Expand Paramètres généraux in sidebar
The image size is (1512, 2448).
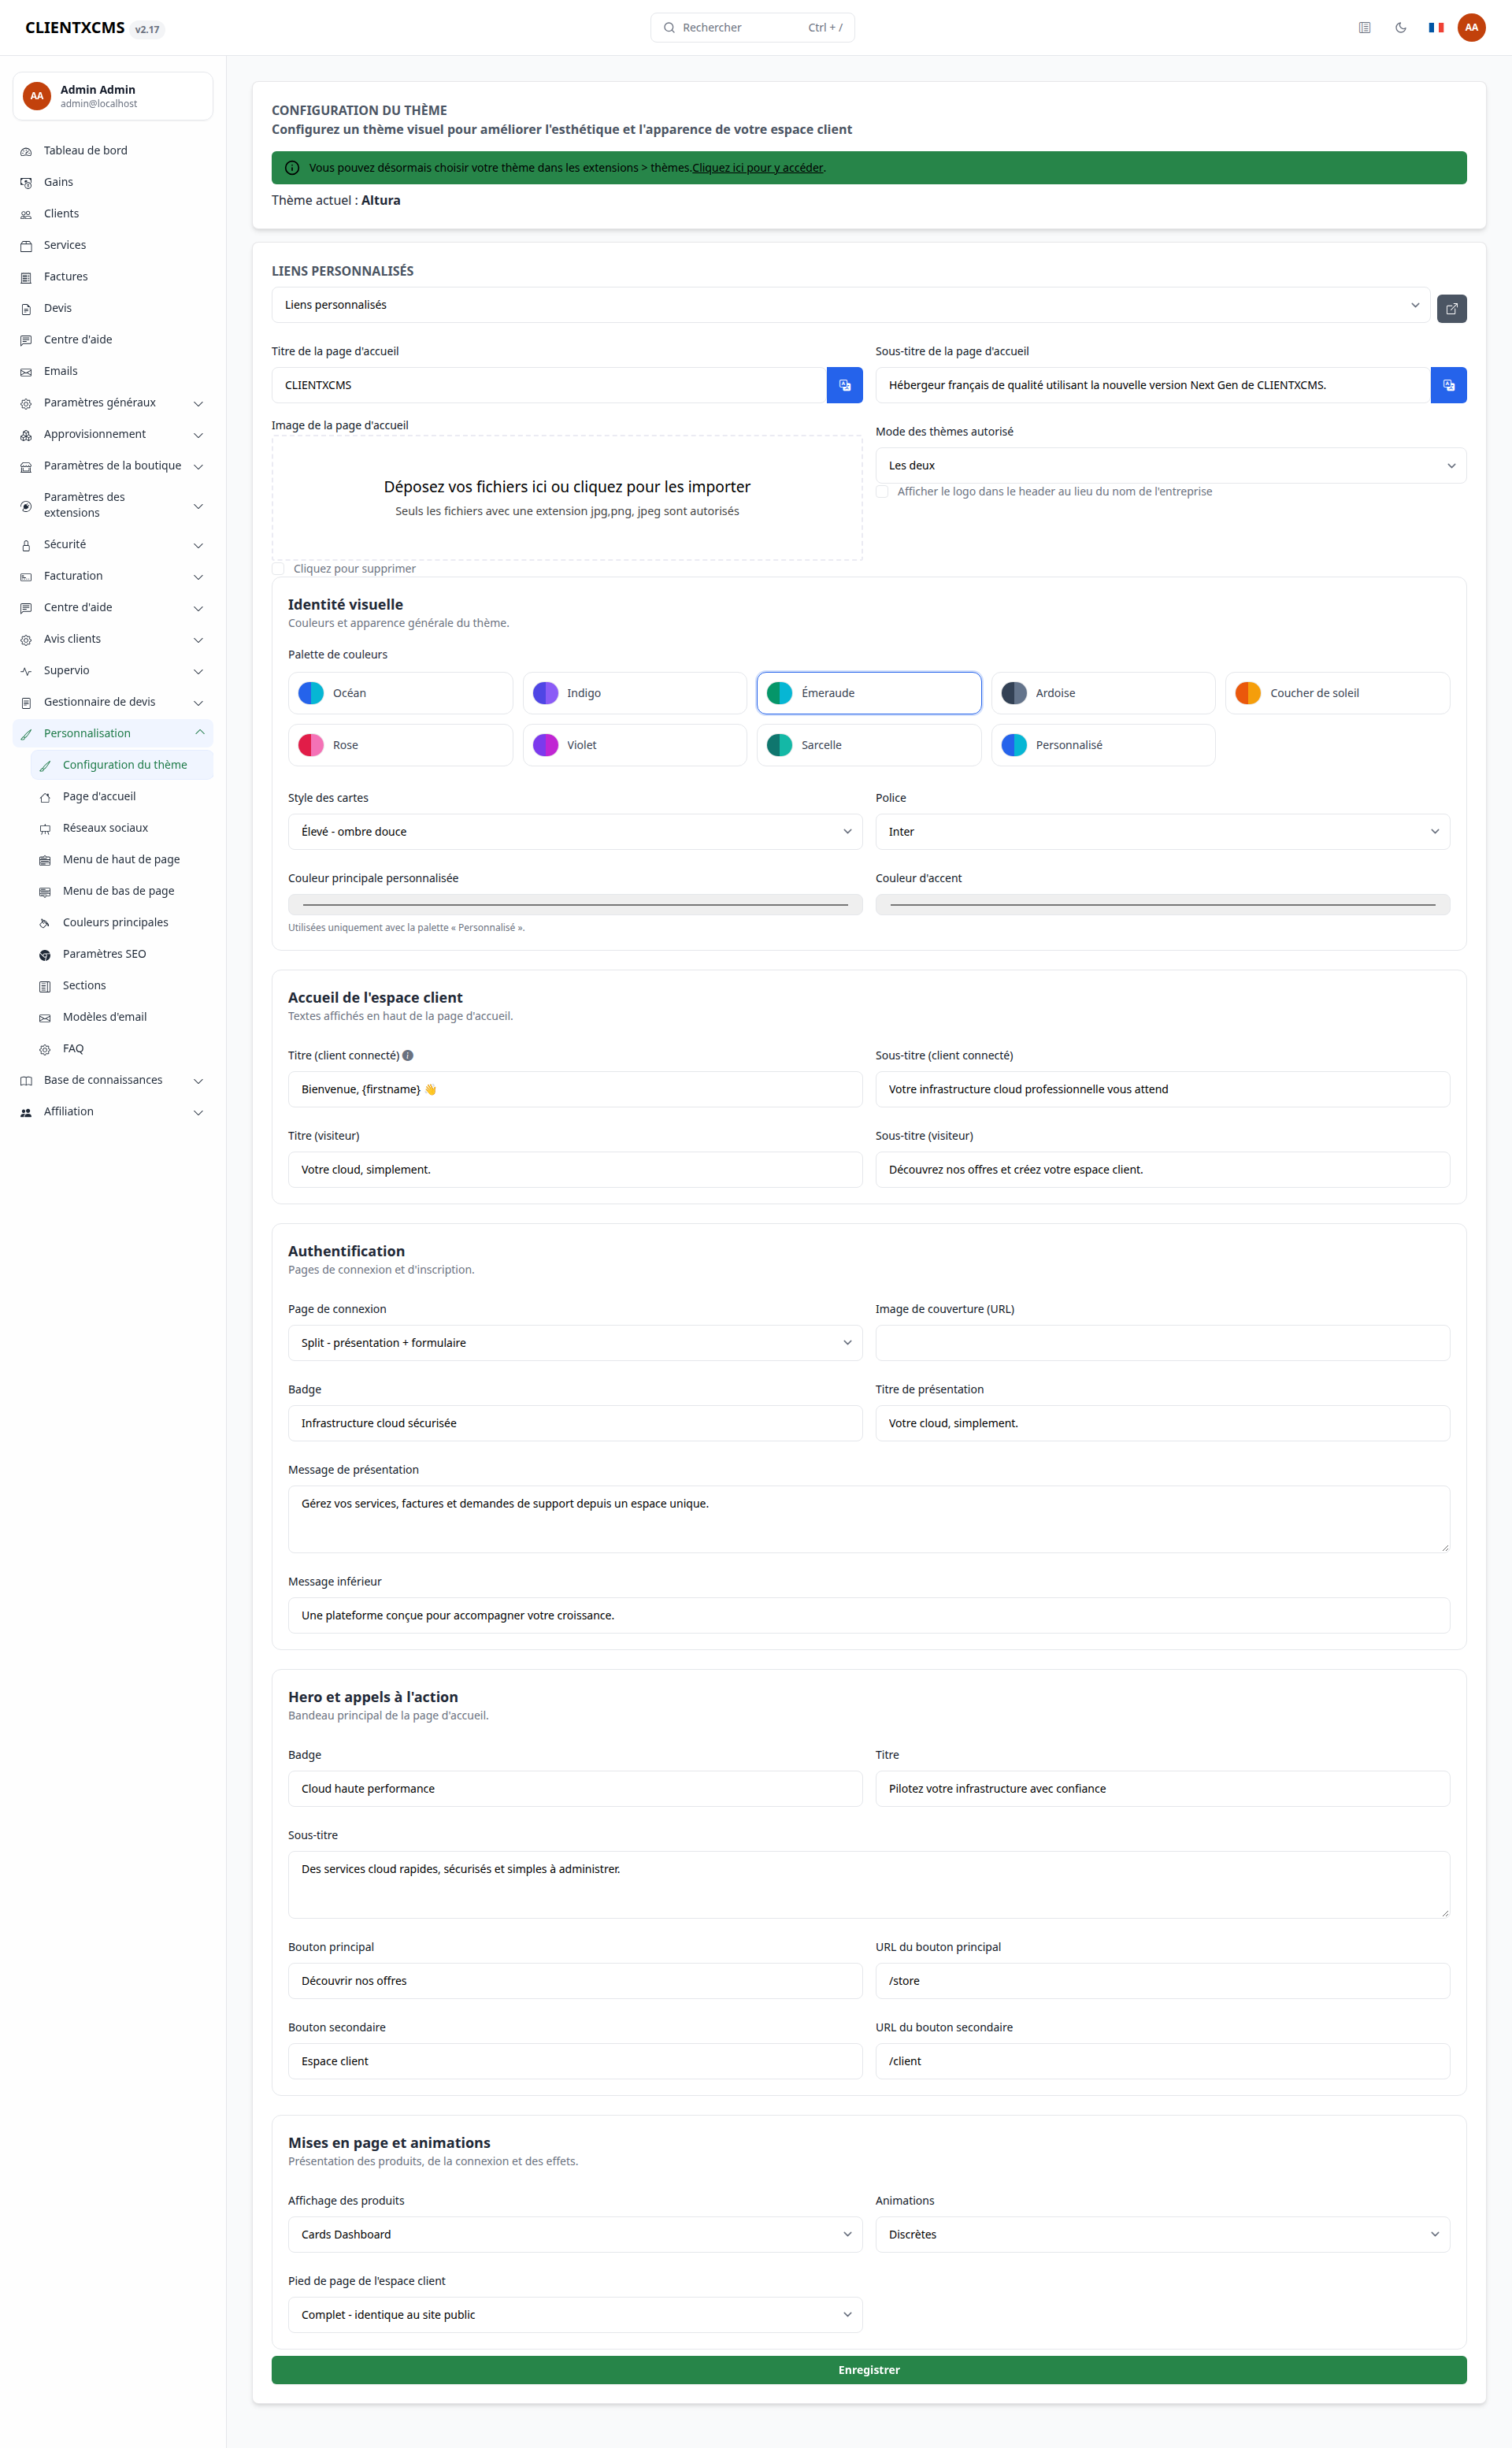pos(113,403)
